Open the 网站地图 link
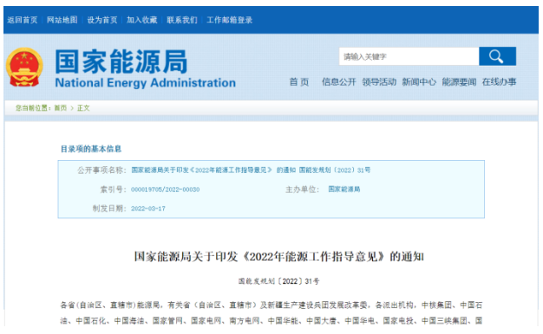The image size is (543, 334). (x=62, y=20)
